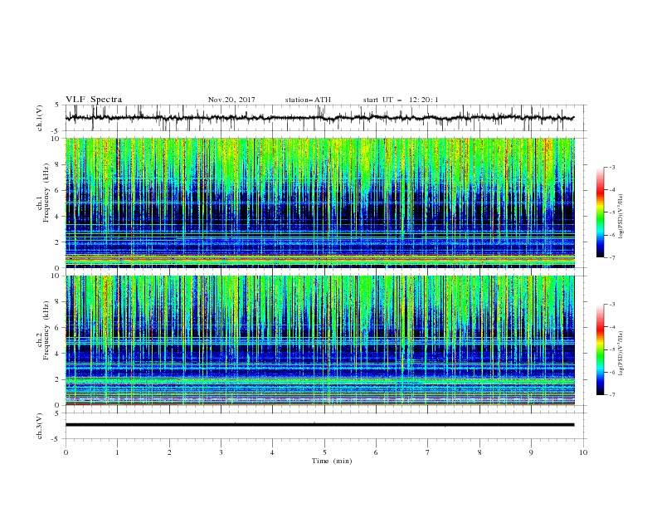Click the '10' tick at time axis end
Viewport: 657px width, 508px height.
coord(583,452)
